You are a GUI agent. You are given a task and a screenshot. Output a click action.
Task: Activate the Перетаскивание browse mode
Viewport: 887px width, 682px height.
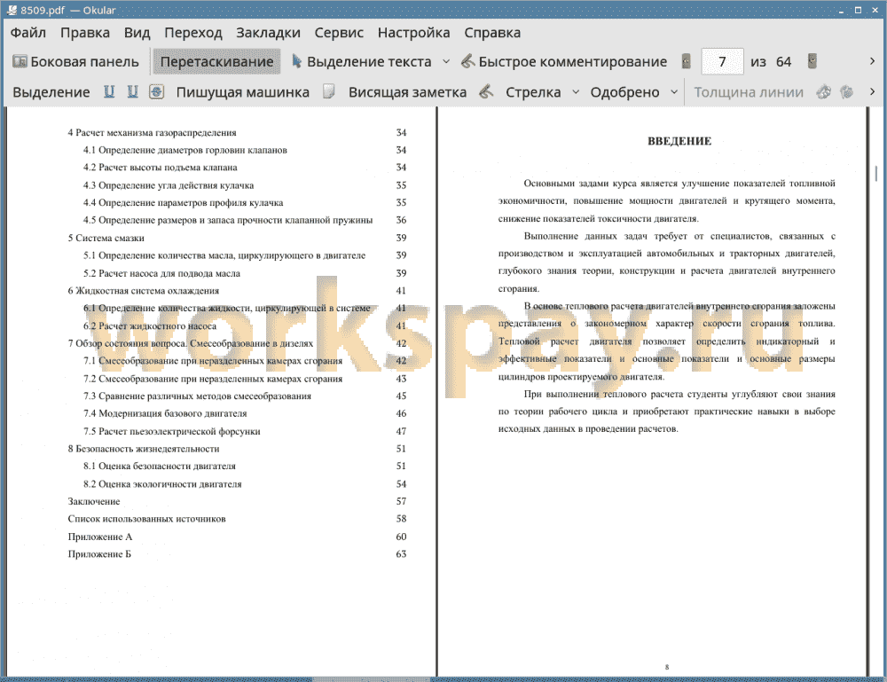tap(216, 62)
